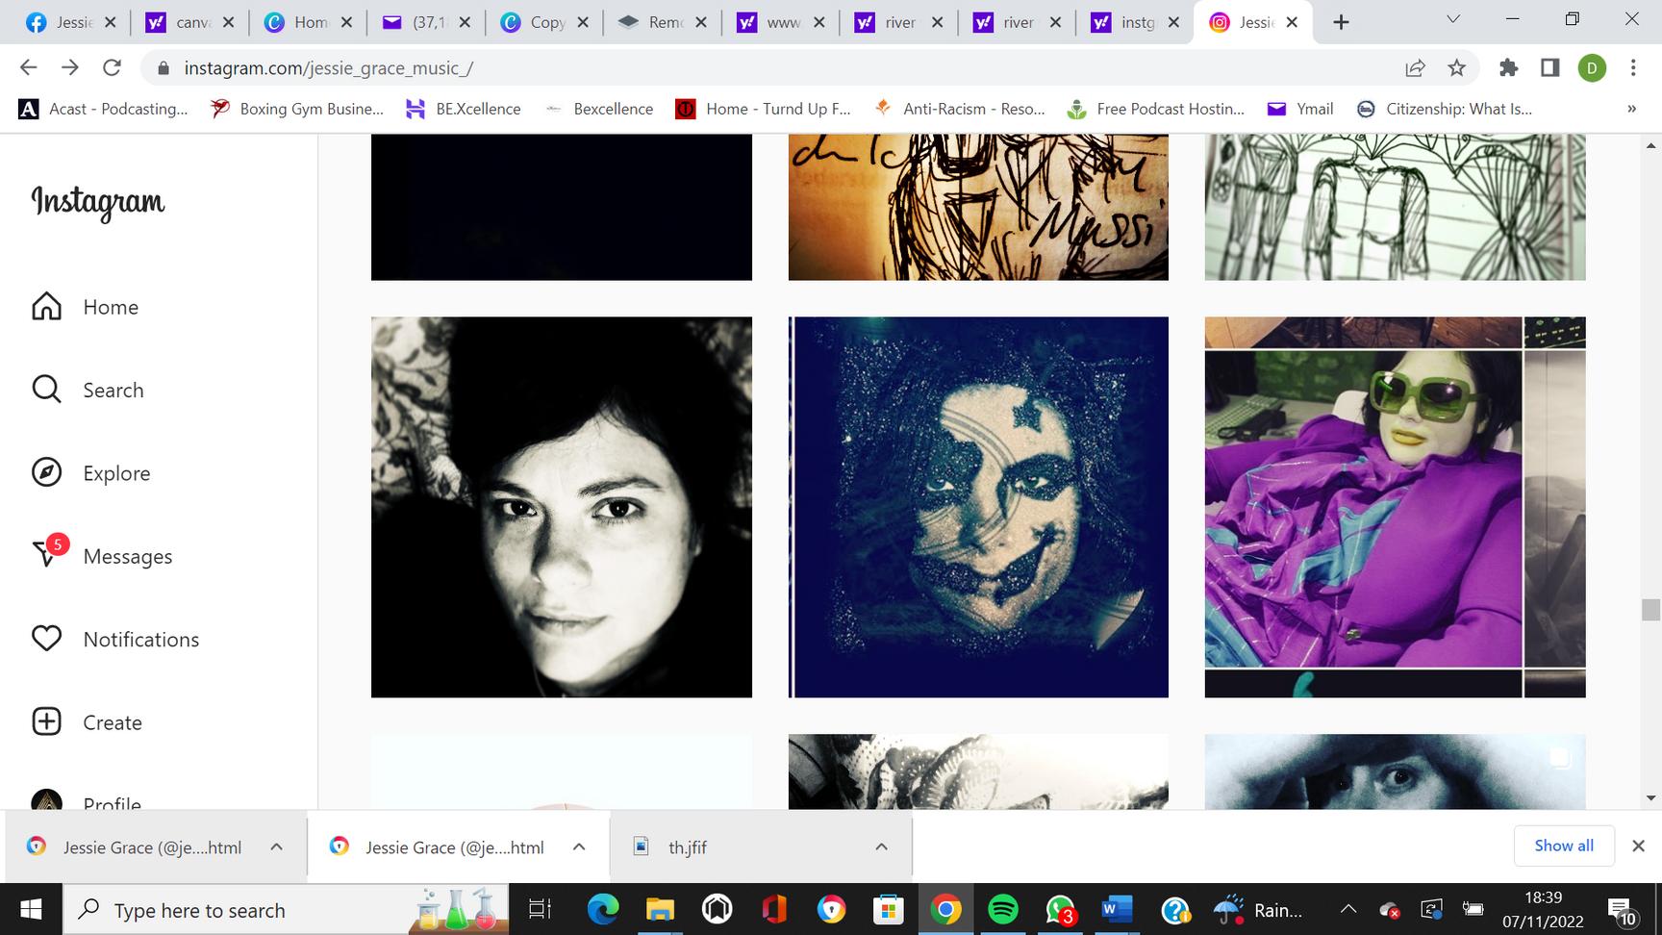
Task: Go to Instagram Home in sidebar
Action: [86, 307]
